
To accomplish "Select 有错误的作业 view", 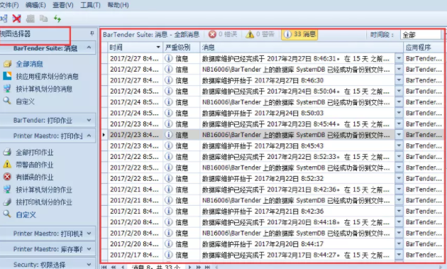I will tap(35, 177).
